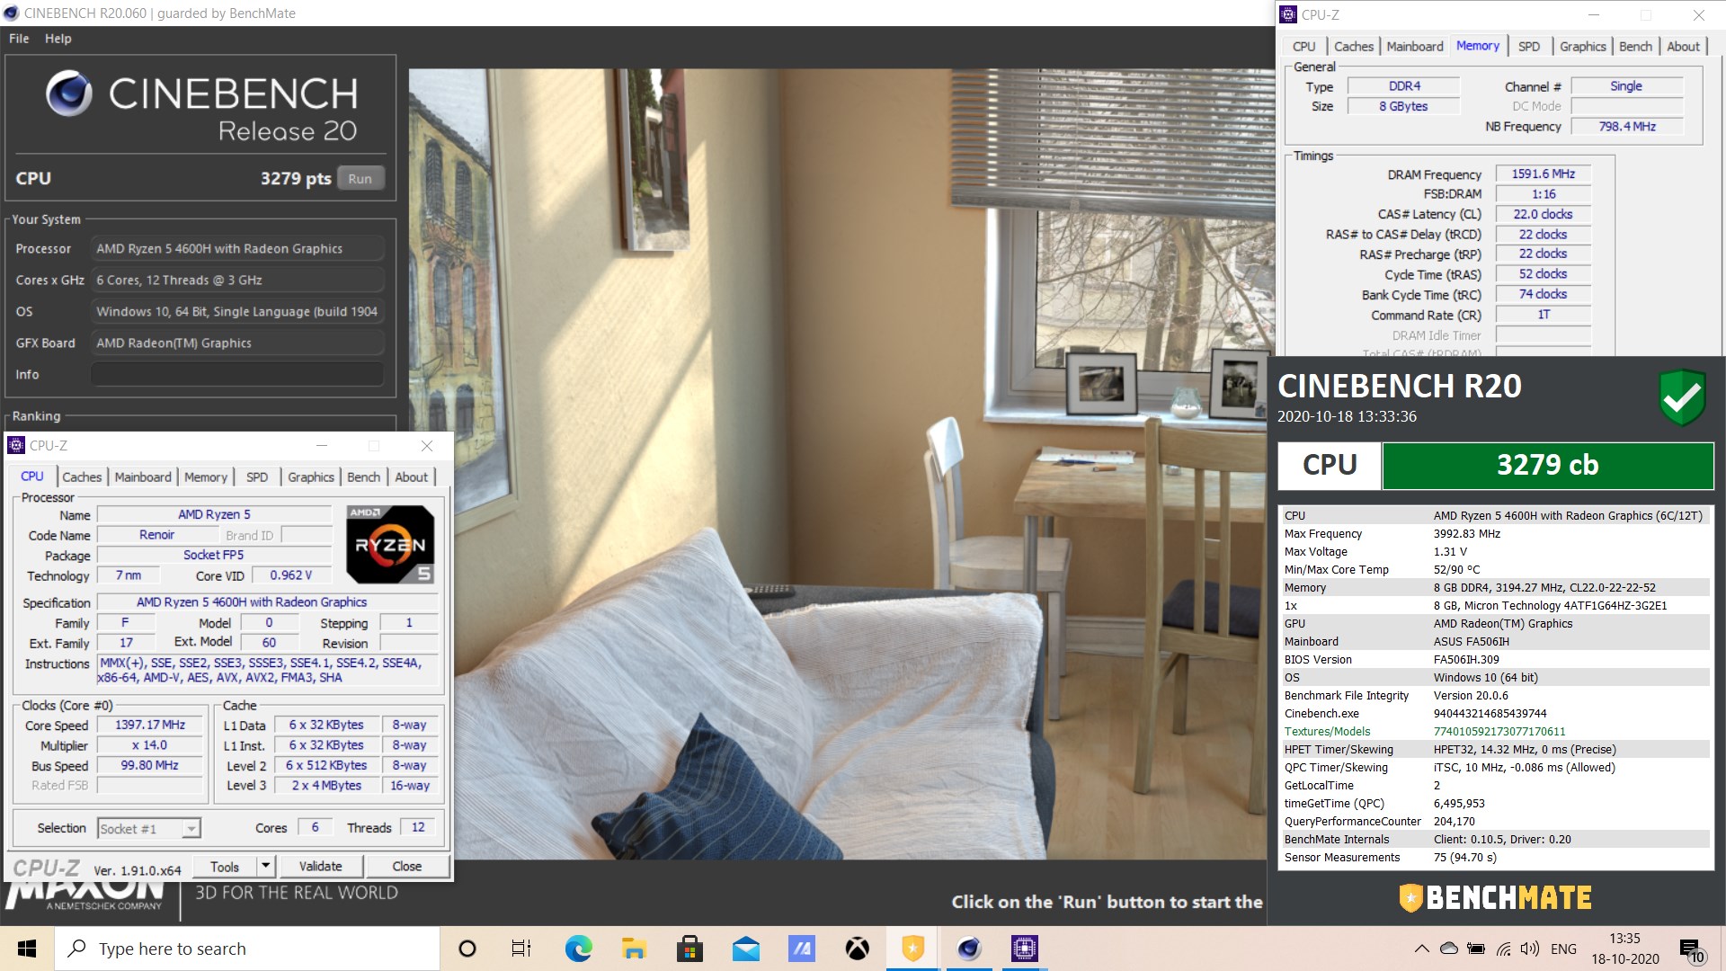Switch to Bench tab in lower CPU-Z
1726x971 pixels.
[364, 477]
